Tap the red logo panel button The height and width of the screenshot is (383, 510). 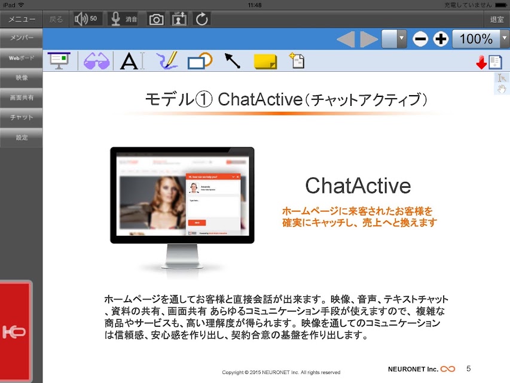(16, 331)
